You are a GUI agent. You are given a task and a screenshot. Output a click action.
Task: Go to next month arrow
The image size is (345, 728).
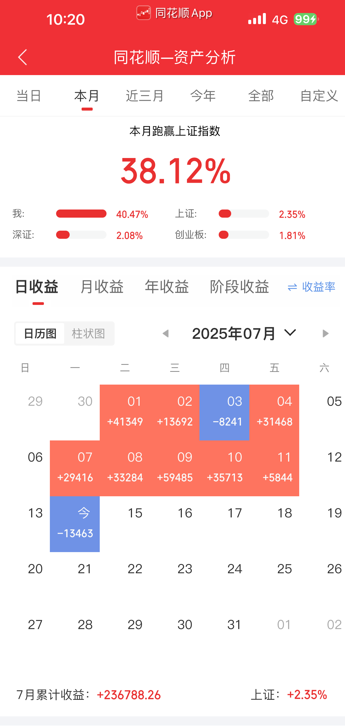[x=325, y=333]
